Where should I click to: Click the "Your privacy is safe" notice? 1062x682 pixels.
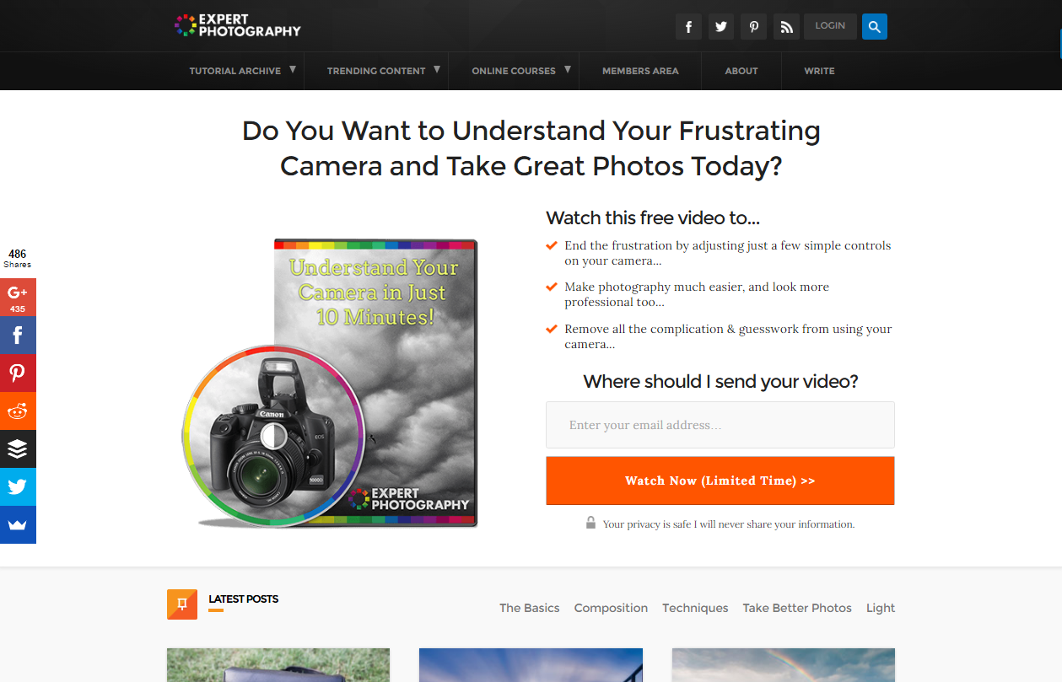[729, 524]
